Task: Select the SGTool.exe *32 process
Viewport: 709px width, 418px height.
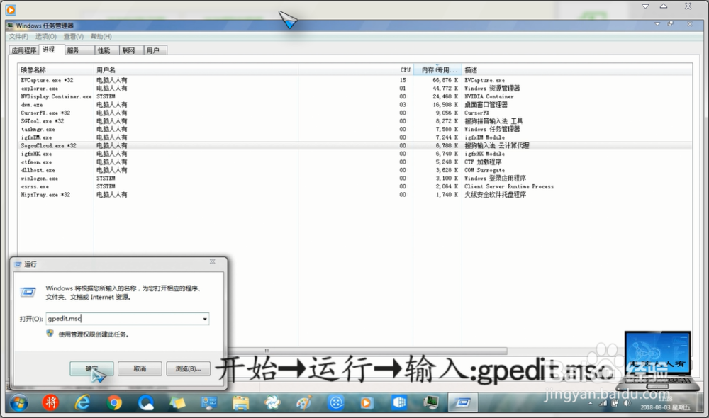Action: tap(354, 121)
